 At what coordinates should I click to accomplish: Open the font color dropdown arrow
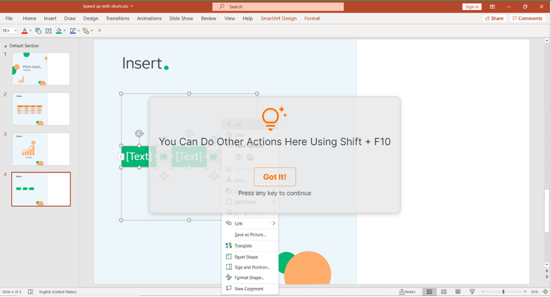point(30,31)
